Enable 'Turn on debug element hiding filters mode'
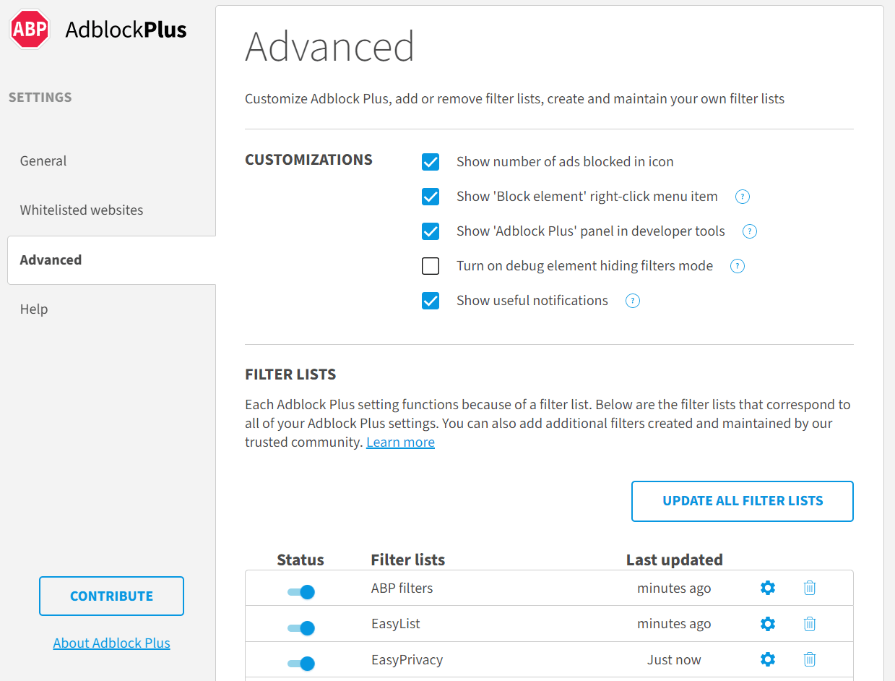The image size is (895, 681). [431, 266]
